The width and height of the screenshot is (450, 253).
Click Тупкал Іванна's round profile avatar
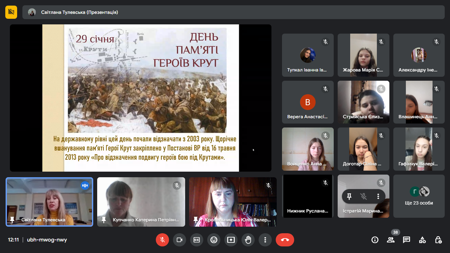click(308, 55)
